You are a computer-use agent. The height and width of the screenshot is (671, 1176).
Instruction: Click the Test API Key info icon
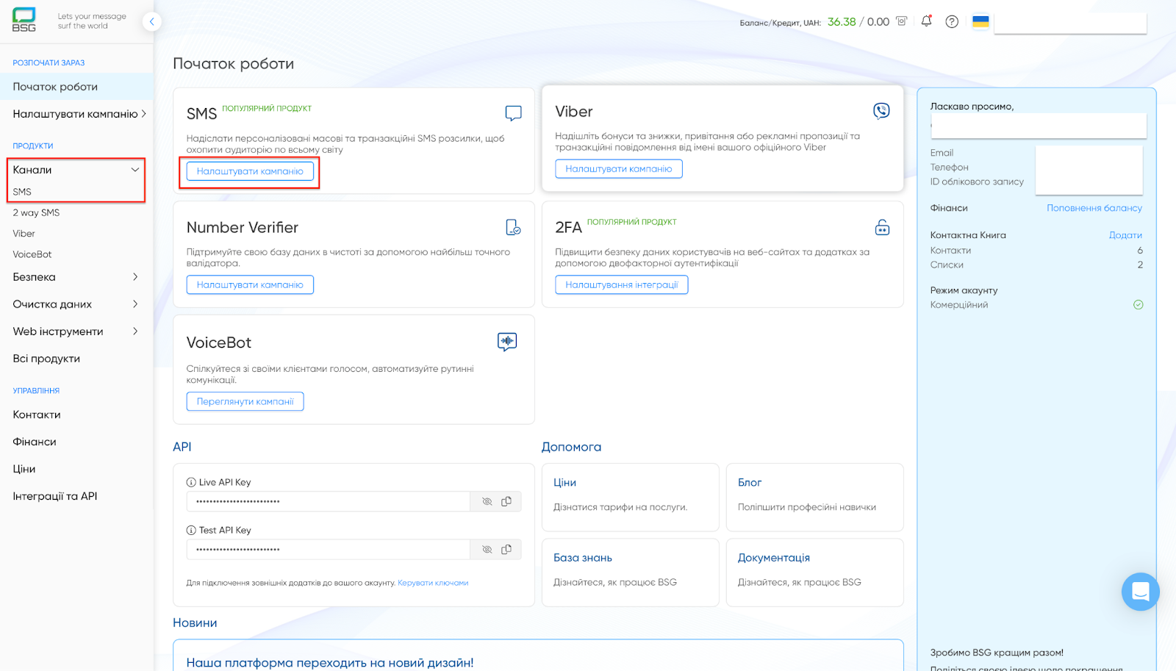click(x=191, y=530)
